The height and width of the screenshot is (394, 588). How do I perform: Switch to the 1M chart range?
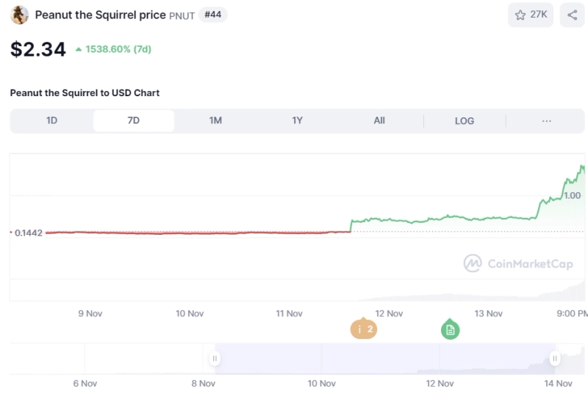[x=215, y=121]
